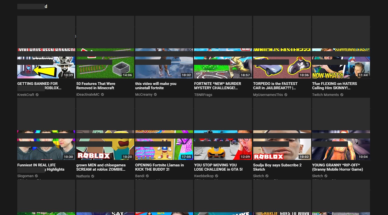Click title 'Soulja Boy says Subscribe 2 Sketch'
Viewport: 388px width, 215px height.
277,167
